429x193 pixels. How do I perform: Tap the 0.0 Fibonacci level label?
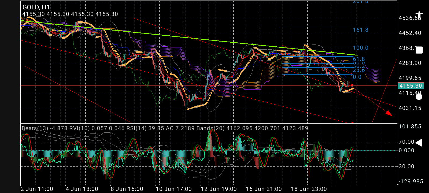[357, 77]
